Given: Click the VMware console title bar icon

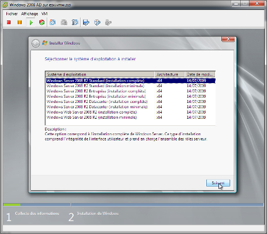Looking at the screenshot, I should (5, 5).
